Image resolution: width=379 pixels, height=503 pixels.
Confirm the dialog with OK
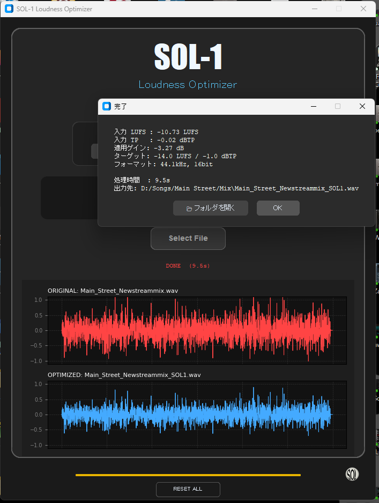coord(278,208)
